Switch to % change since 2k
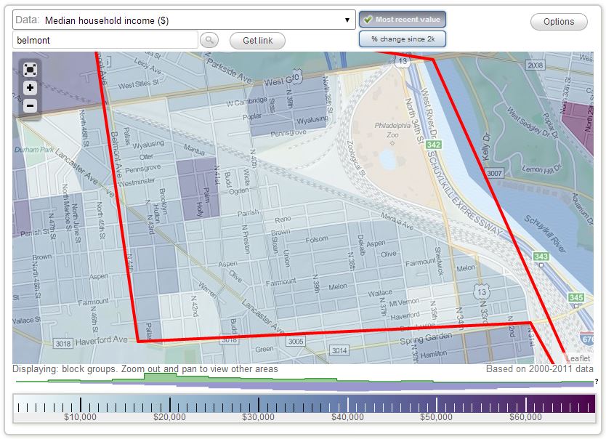 (402, 39)
